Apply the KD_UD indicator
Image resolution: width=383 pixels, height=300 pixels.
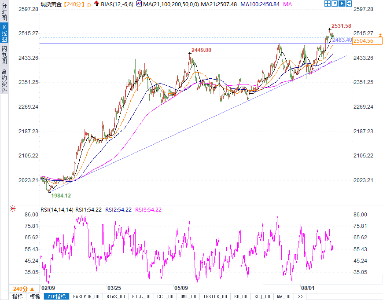tap(241, 296)
